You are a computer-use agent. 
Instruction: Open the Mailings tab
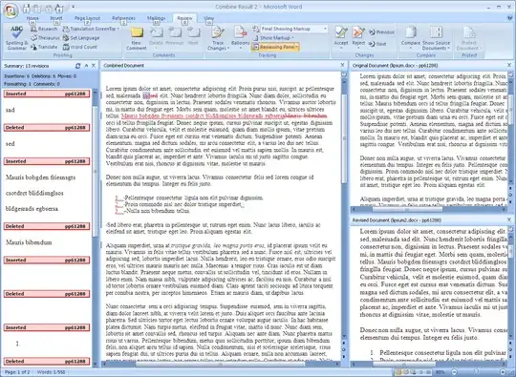[156, 18]
